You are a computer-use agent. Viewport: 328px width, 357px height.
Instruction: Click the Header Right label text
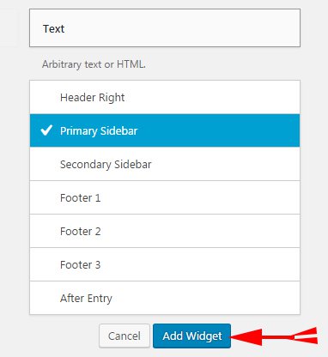click(x=92, y=98)
